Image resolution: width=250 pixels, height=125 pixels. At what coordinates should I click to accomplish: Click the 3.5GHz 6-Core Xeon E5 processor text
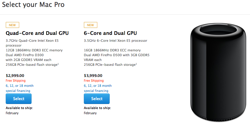click(115, 41)
